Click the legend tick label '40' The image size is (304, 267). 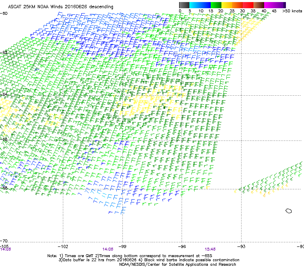tap(264, 11)
